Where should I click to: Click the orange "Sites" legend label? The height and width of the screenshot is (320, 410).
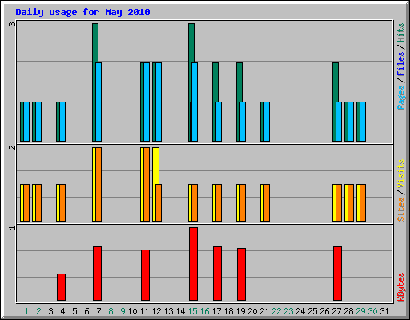tap(400, 210)
